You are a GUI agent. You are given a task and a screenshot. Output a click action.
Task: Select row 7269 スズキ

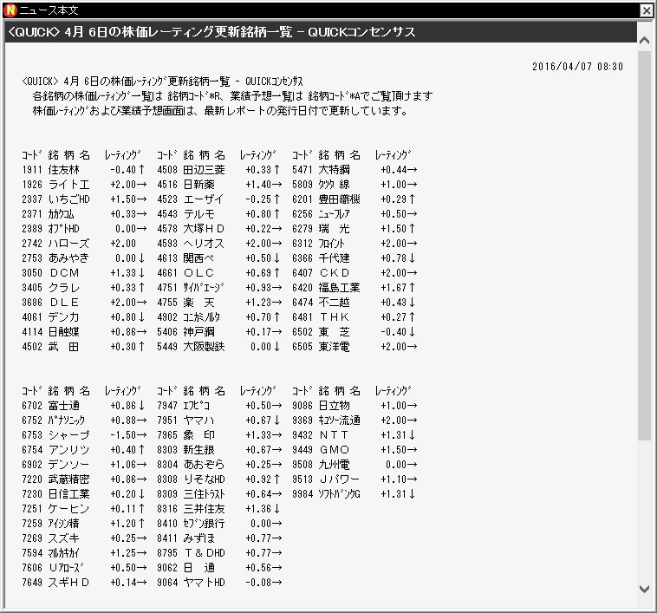tap(84, 538)
